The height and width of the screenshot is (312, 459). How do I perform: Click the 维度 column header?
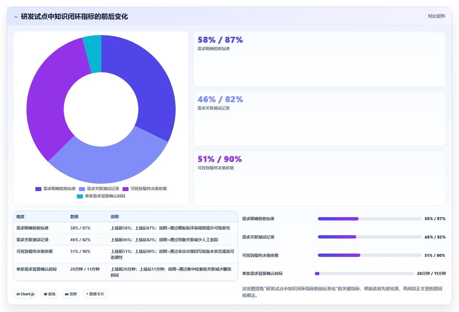pos(20,217)
